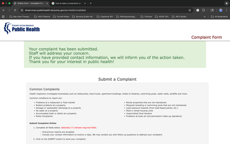This screenshot has height=144, width=230.
Task: Open the Nursing Guide Vid... bookmark folder
Action: tap(83, 17)
